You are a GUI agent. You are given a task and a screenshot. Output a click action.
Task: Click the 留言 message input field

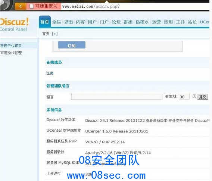click(116, 97)
